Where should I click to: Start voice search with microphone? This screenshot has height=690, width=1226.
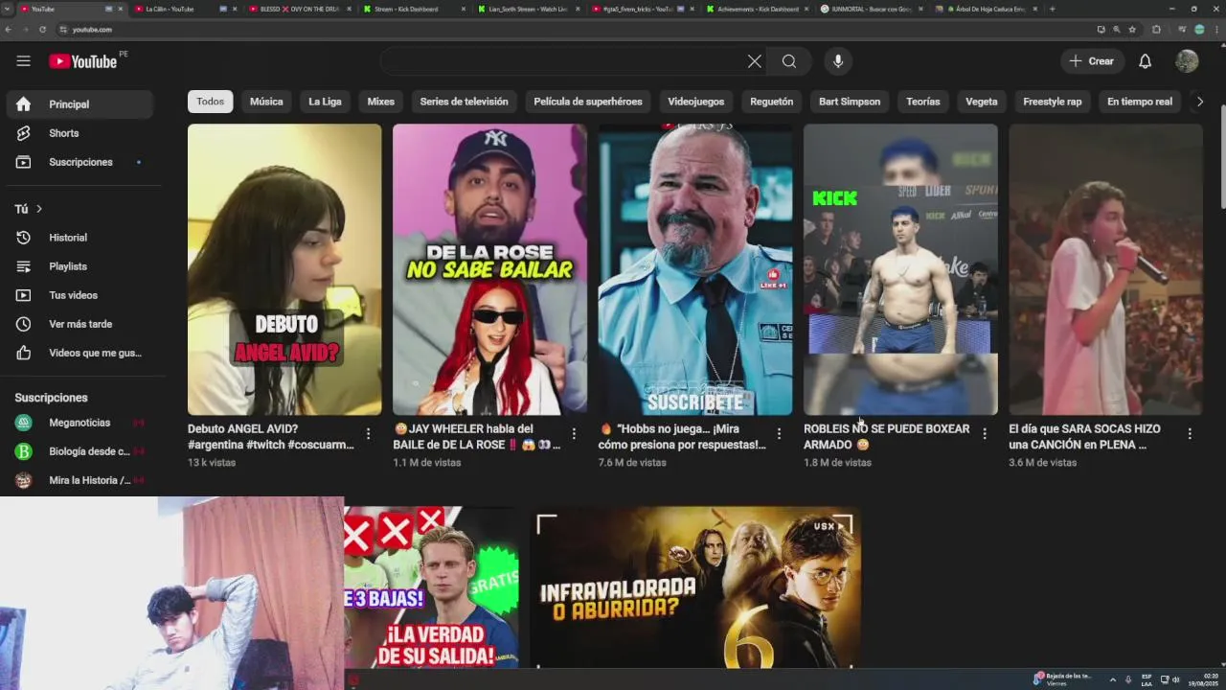(838, 61)
